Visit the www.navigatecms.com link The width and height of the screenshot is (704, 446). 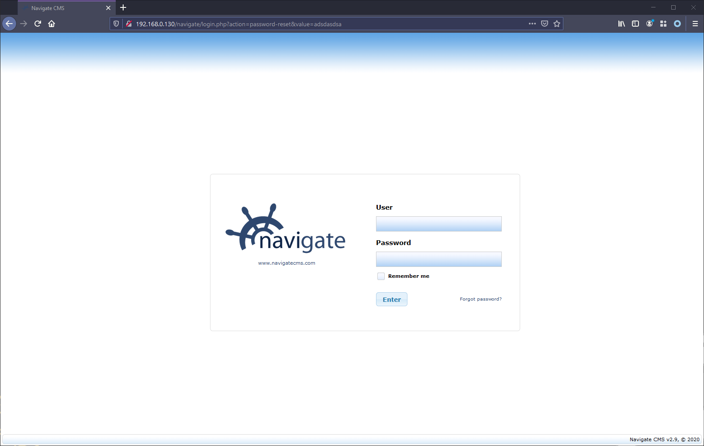(x=286, y=263)
